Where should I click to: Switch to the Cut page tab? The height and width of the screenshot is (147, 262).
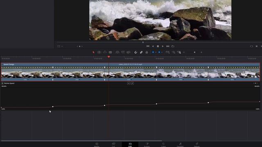click(113, 145)
